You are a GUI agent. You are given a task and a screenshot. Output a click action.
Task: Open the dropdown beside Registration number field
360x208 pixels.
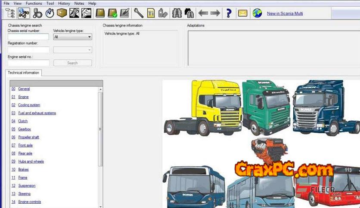point(72,50)
